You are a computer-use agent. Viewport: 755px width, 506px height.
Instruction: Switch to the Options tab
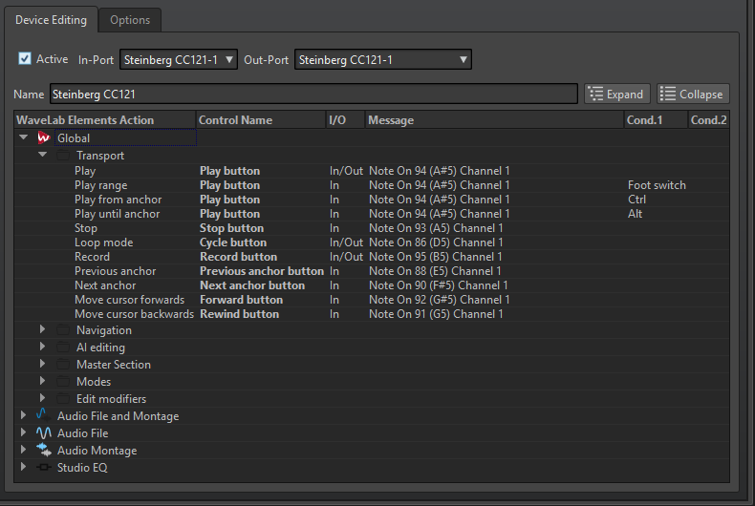pos(130,20)
